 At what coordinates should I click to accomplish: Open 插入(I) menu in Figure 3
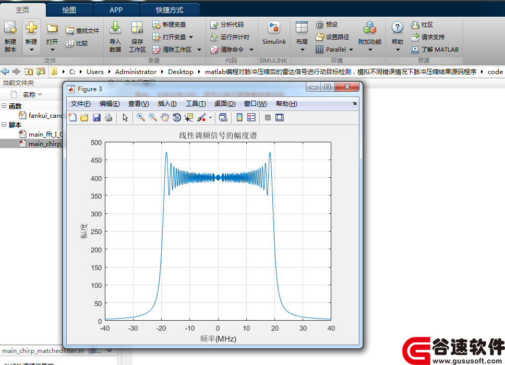click(167, 104)
